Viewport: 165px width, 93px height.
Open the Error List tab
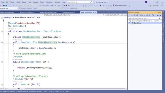(51, 91)
